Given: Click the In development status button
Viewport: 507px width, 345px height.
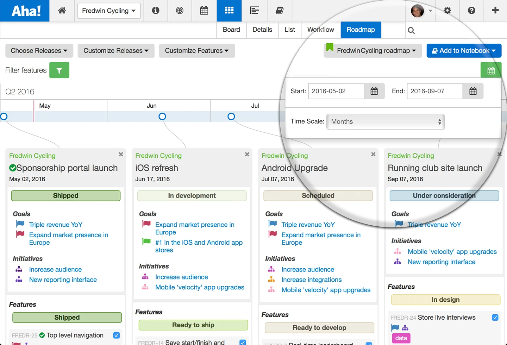Looking at the screenshot, I should click(192, 196).
